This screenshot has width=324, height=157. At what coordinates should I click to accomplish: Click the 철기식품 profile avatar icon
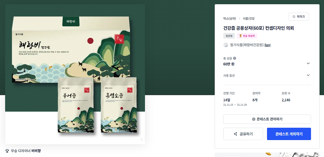226,45
